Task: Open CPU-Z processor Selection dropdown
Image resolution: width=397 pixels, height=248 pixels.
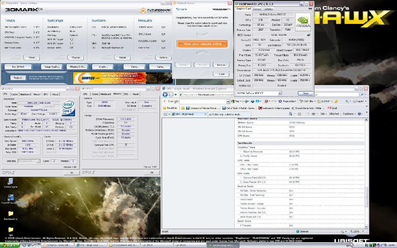Action: point(38,161)
